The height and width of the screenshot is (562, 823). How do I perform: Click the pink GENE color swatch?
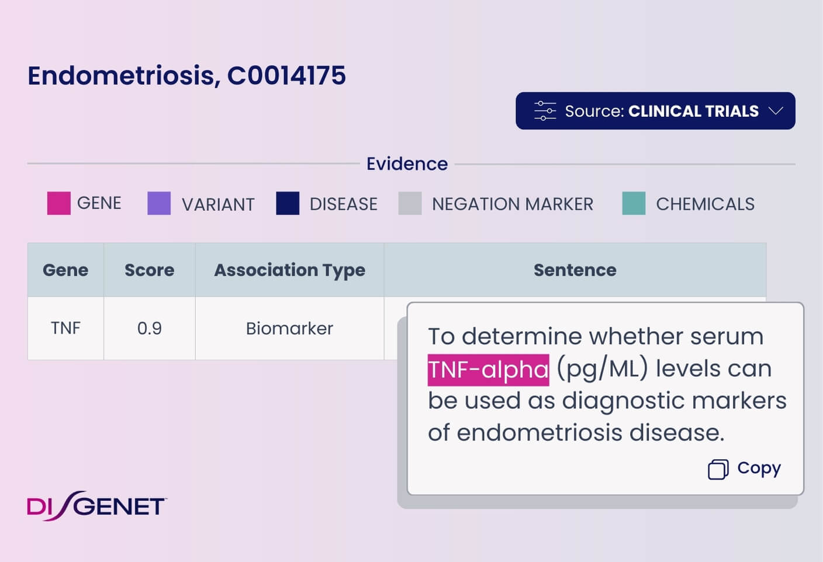(x=58, y=203)
